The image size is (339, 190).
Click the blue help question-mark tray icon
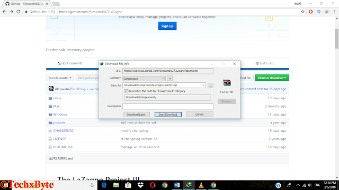278,185
